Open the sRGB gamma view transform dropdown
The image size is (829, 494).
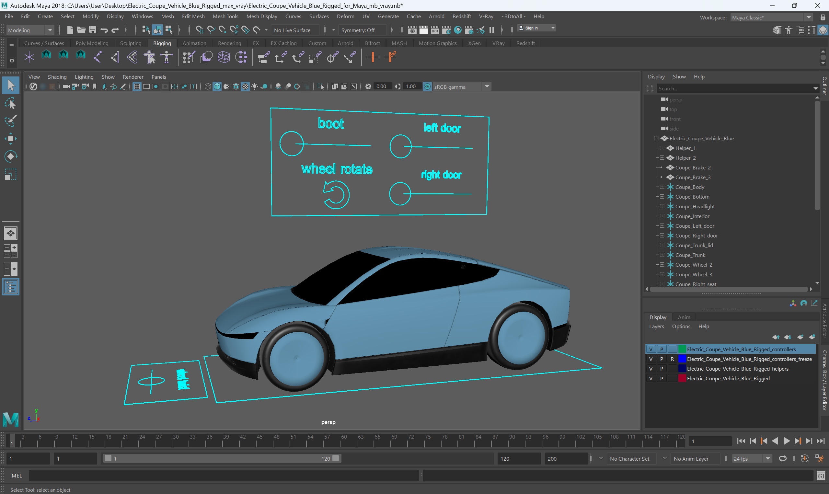(x=461, y=86)
